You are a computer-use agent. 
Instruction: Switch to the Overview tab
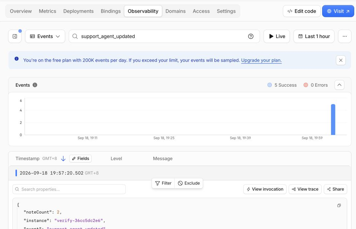click(x=21, y=11)
